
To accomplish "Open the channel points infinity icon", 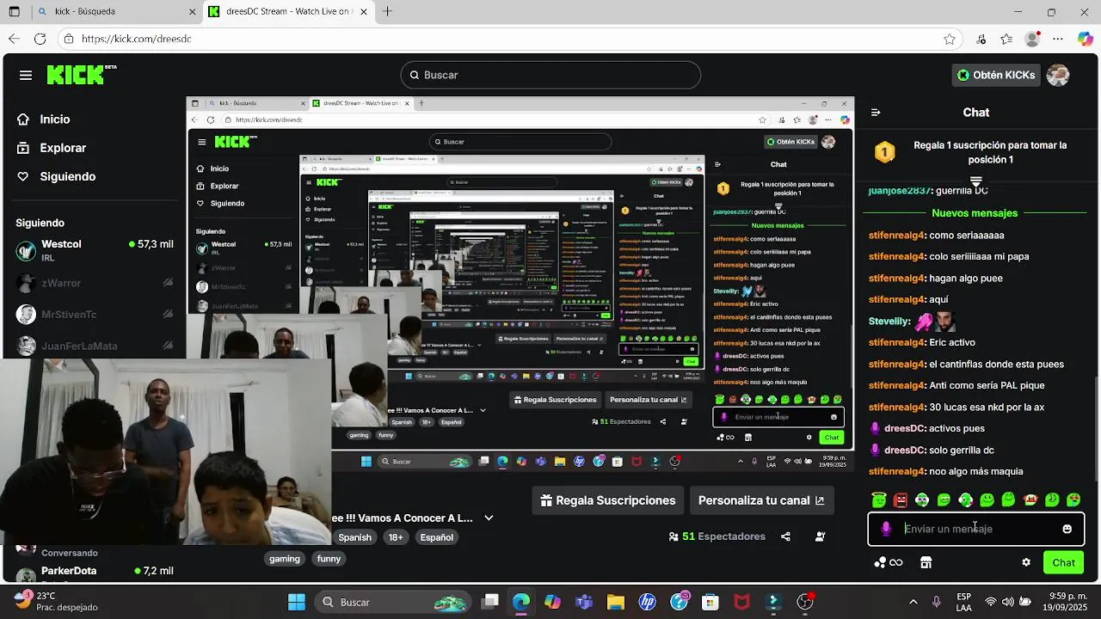I will 889,562.
